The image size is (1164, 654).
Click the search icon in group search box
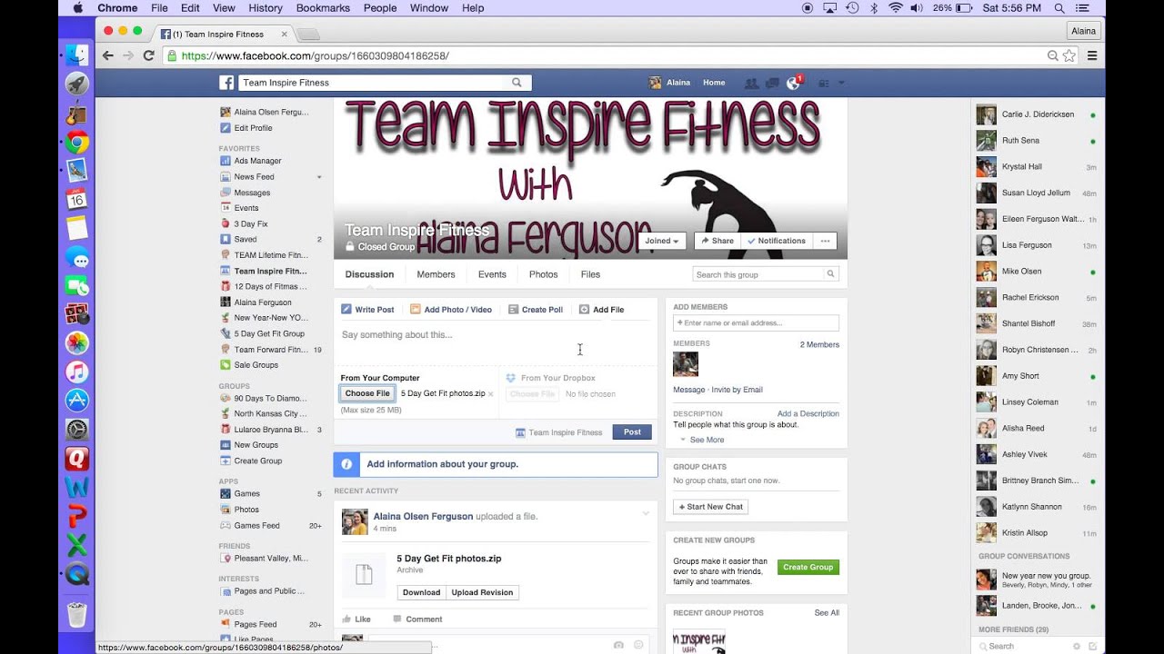[x=830, y=274]
